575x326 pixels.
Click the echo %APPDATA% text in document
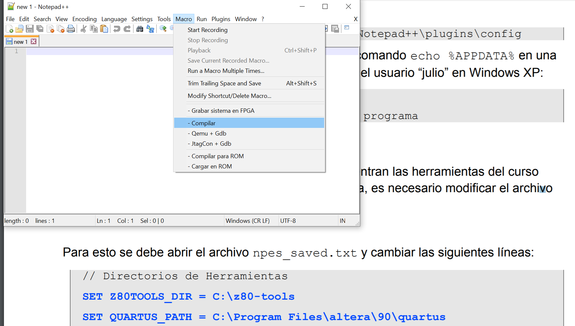click(462, 56)
